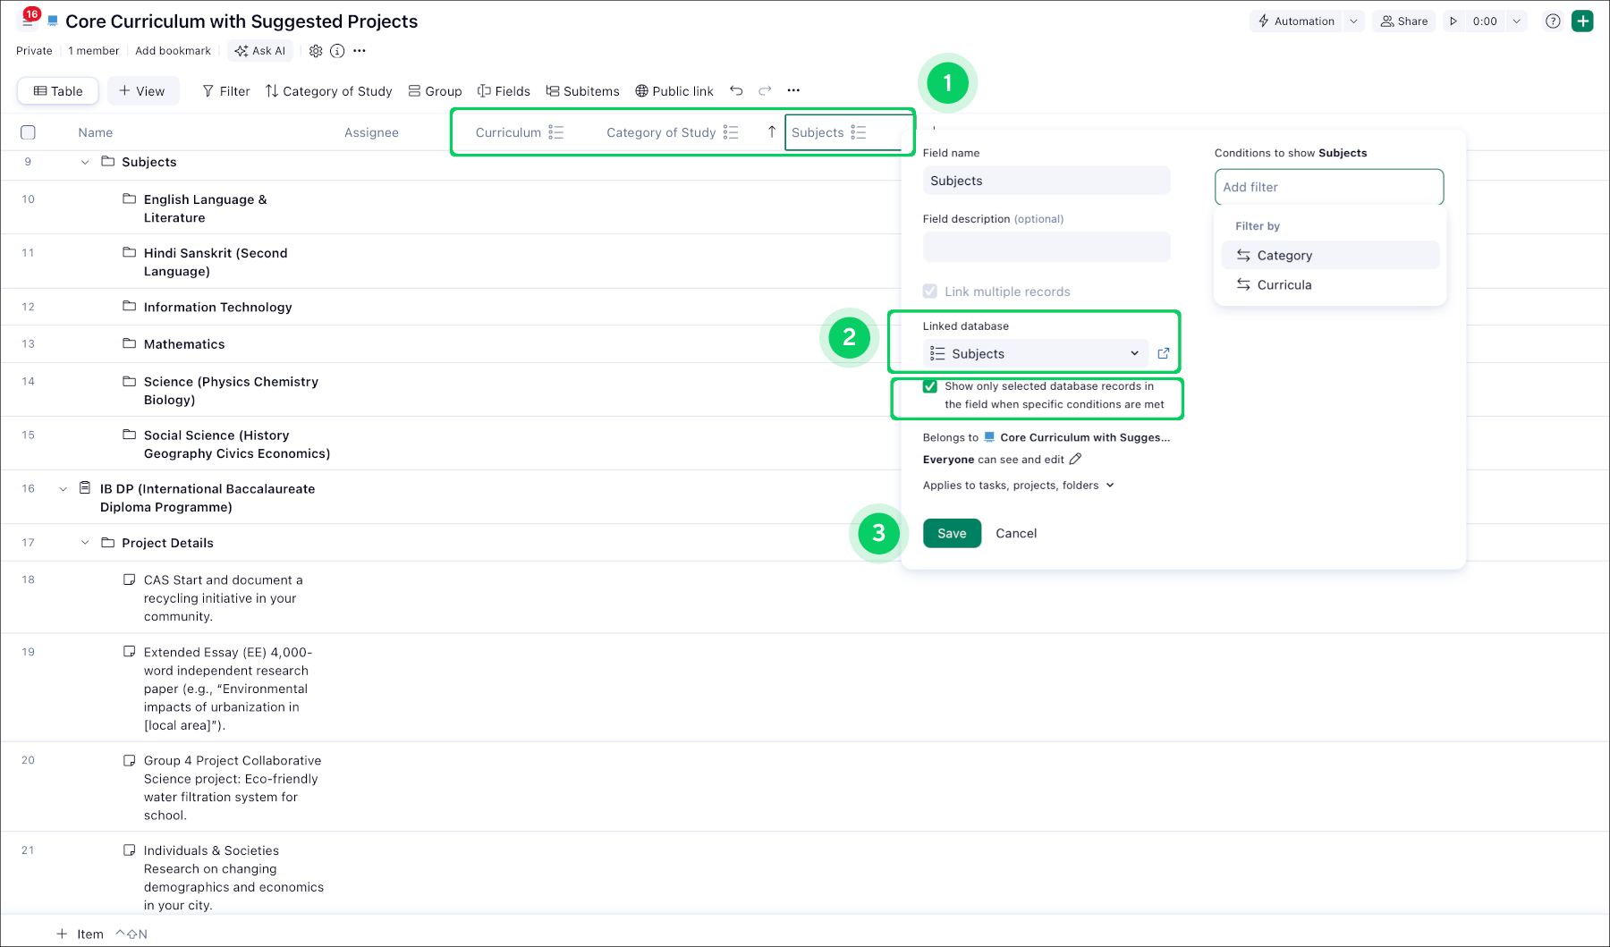Select all rows with the header checkbox
1610x947 pixels.
point(28,132)
